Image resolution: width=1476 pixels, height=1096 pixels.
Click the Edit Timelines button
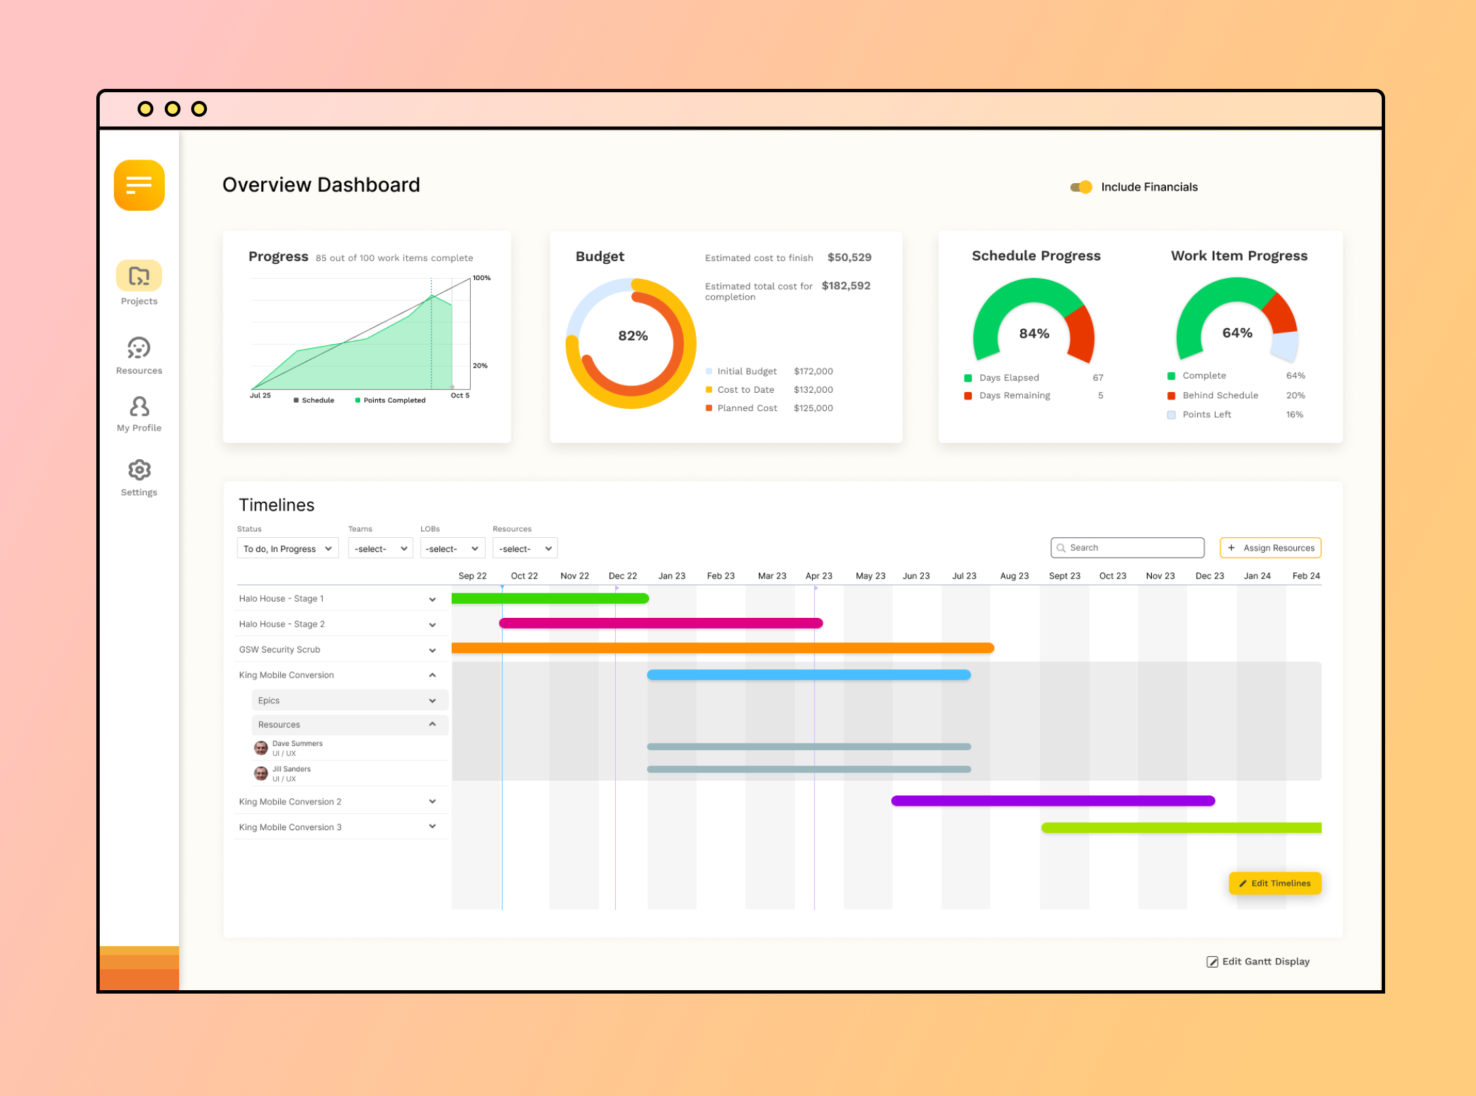point(1274,883)
